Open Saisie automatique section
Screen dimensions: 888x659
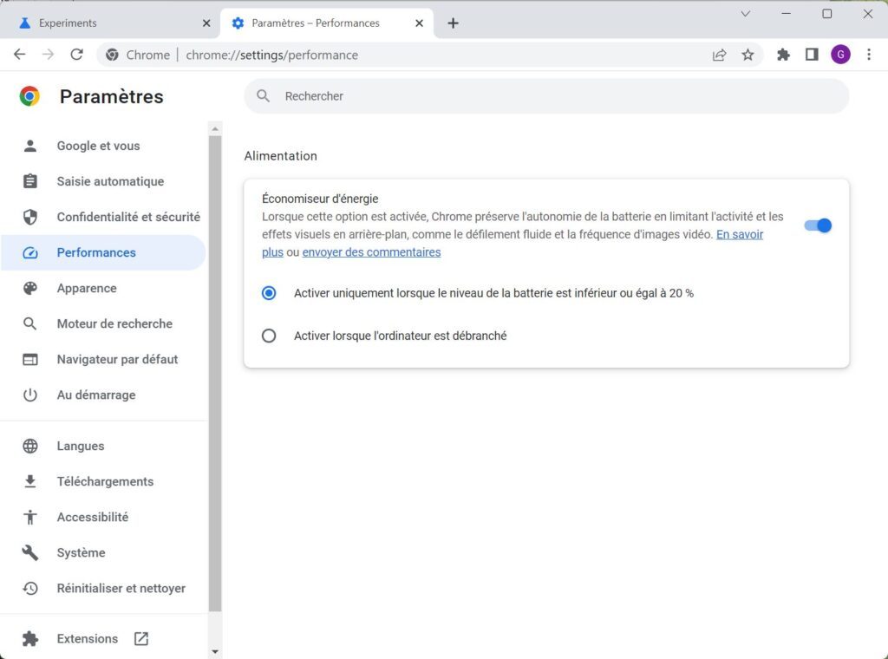click(x=103, y=181)
